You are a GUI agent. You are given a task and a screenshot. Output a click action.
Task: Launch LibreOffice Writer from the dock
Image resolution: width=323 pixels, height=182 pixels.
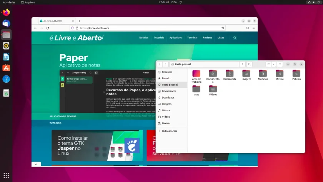click(x=6, y=57)
